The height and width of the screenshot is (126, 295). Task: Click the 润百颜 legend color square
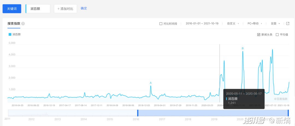tap(10, 35)
